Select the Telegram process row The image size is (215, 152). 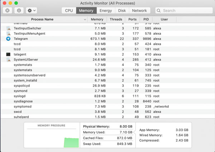(x=107, y=39)
